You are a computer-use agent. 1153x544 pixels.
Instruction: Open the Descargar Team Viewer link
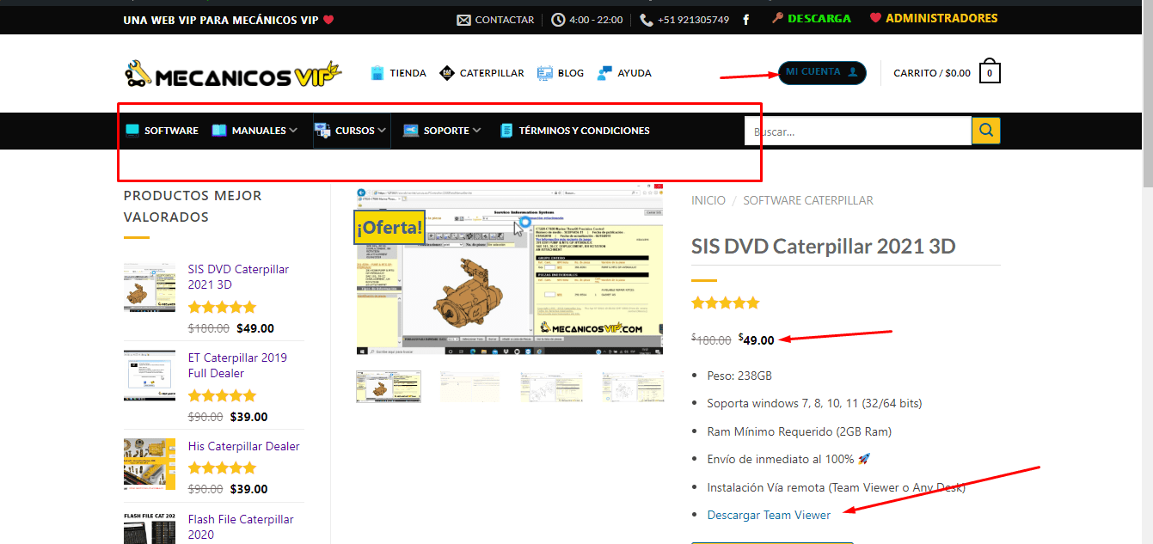tap(769, 515)
